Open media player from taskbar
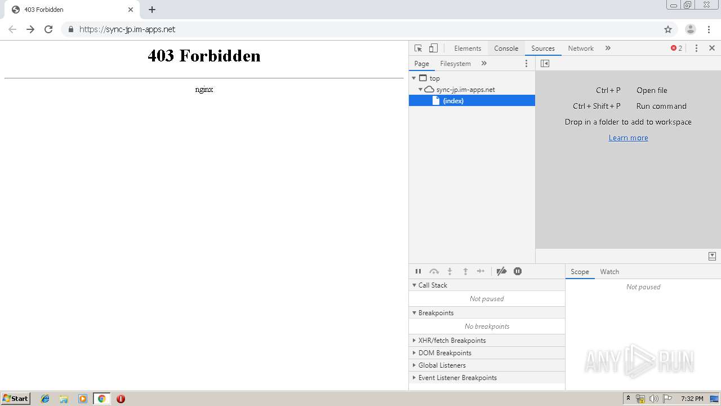The image size is (721, 406). click(83, 399)
